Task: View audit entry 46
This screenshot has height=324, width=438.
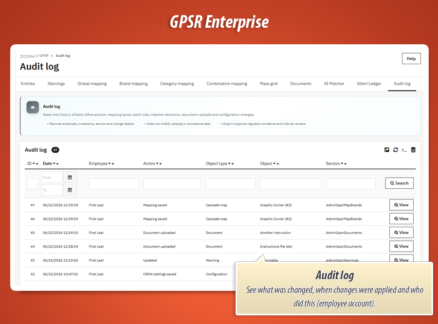Action: [x=401, y=219]
